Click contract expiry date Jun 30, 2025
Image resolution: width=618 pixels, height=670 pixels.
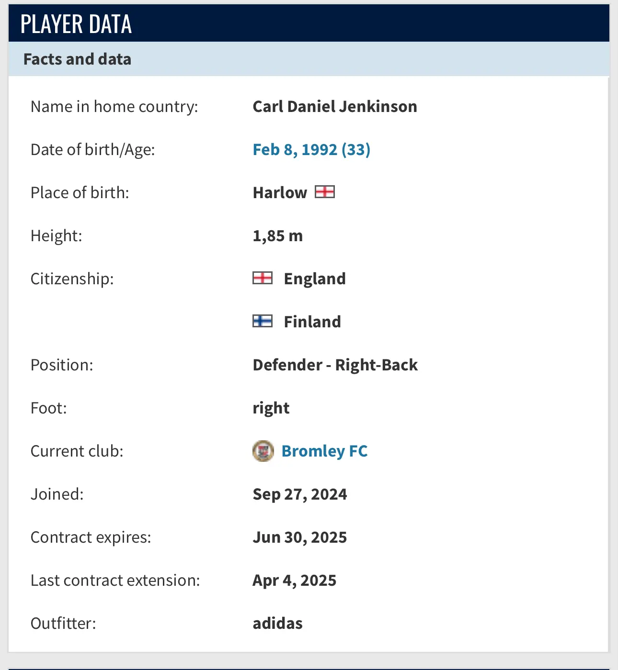click(300, 537)
